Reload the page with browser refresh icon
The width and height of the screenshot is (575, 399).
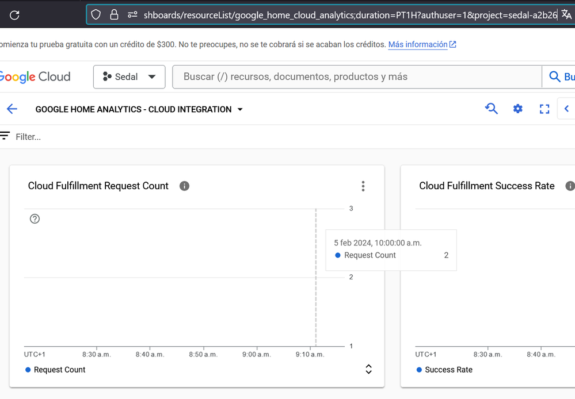point(15,15)
